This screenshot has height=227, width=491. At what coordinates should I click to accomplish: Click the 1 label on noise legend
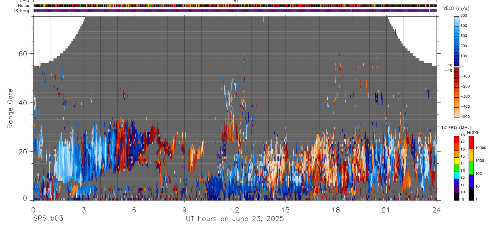477,199
